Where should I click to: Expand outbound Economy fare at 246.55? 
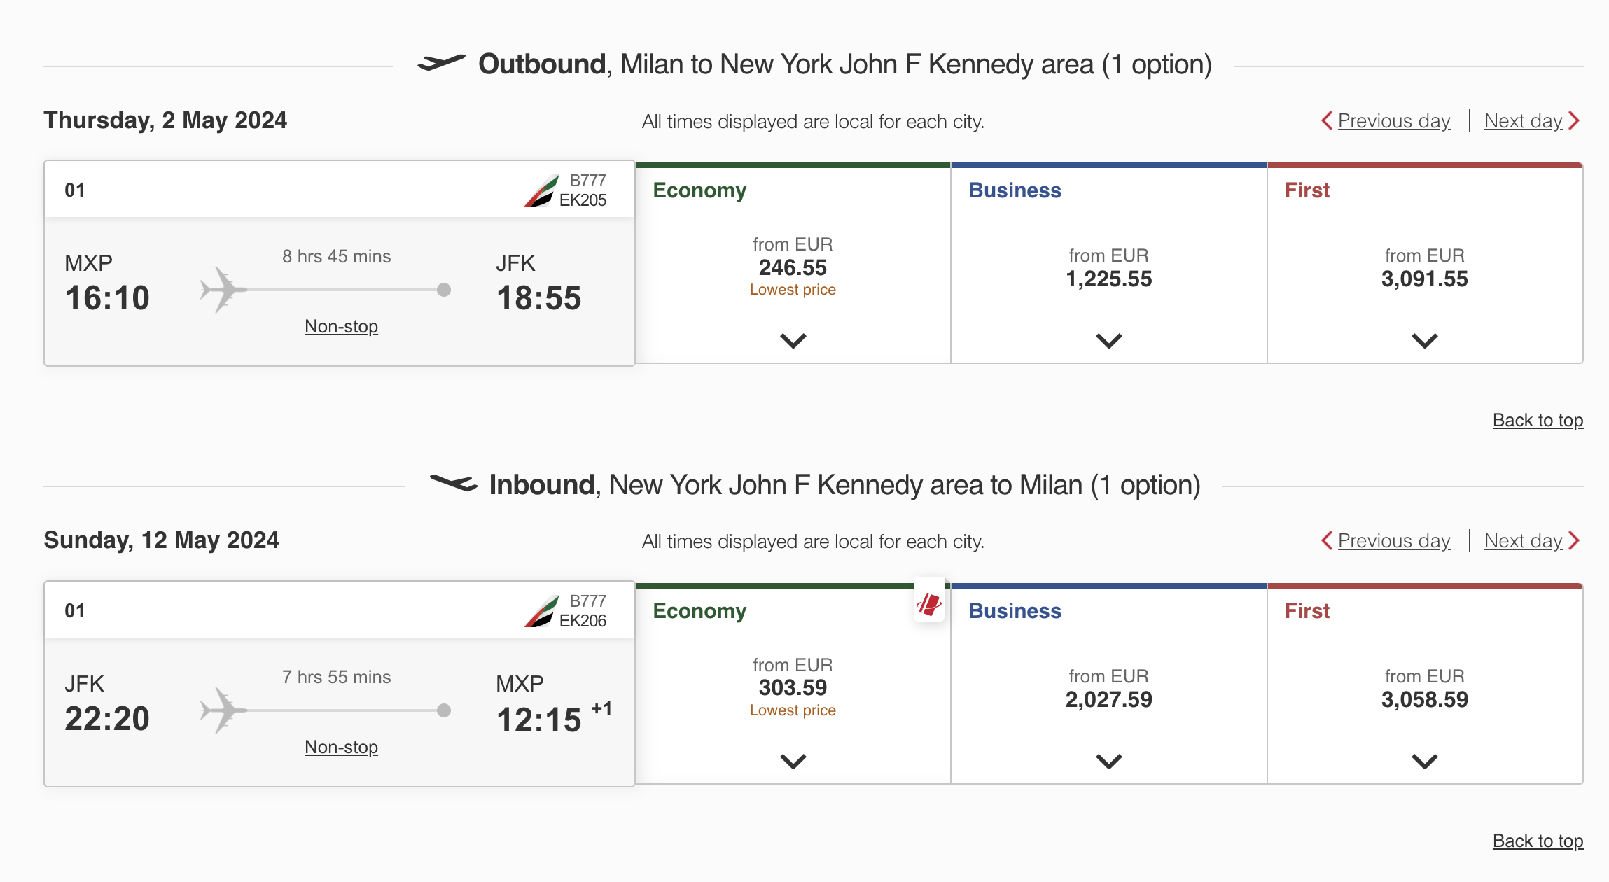tap(793, 341)
